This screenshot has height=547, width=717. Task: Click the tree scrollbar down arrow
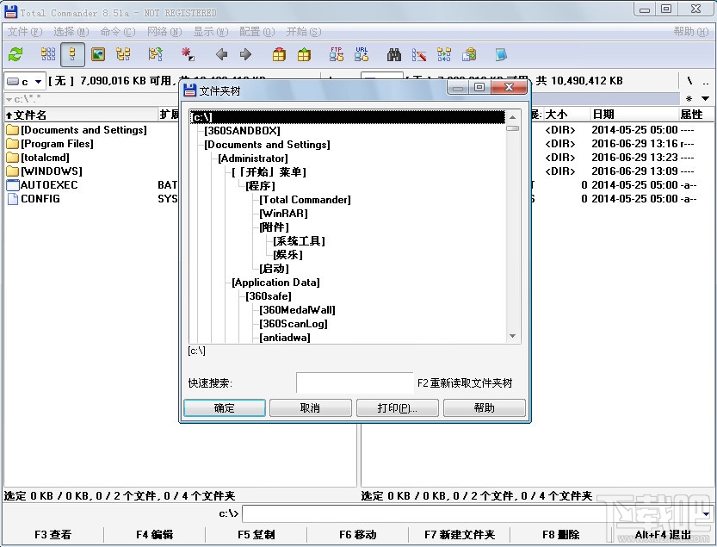[x=513, y=337]
